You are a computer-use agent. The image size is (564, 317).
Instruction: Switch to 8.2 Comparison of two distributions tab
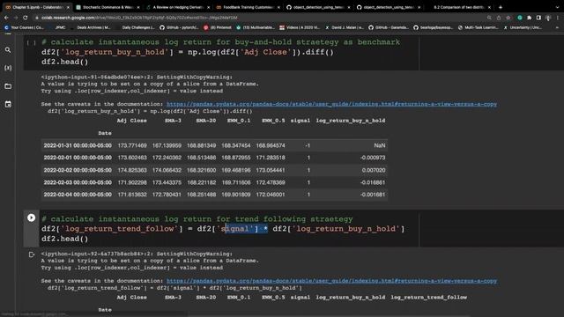click(x=458, y=7)
